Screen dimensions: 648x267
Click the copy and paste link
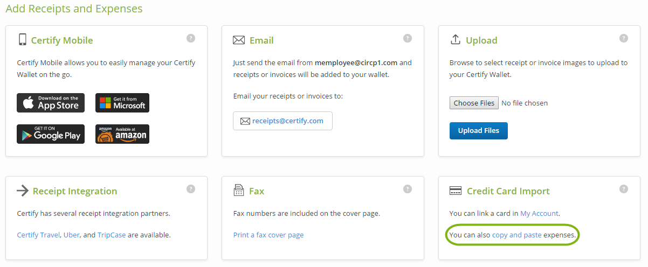pos(517,235)
